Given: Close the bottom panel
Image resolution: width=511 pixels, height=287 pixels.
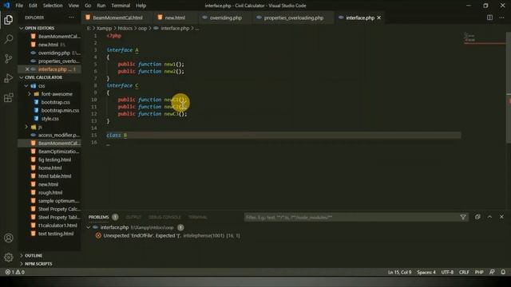Looking at the screenshot, I should [501, 217].
